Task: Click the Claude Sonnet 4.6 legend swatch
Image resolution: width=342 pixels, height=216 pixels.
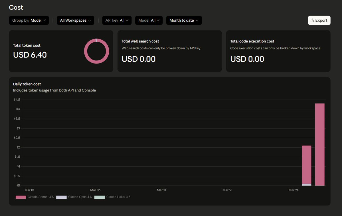Action: pos(21,197)
